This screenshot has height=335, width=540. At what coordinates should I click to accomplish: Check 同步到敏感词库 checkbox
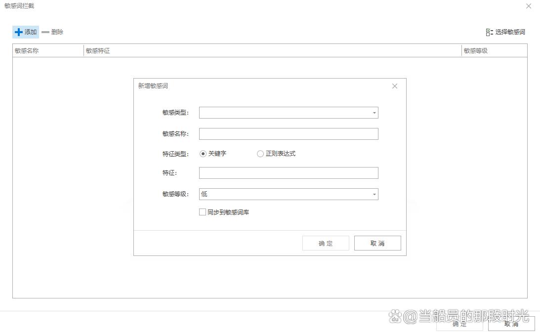click(203, 212)
